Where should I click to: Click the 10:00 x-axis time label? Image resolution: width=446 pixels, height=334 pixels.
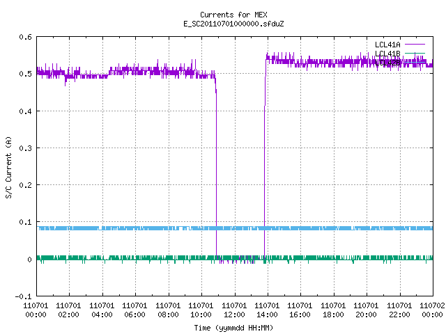tap(201, 315)
